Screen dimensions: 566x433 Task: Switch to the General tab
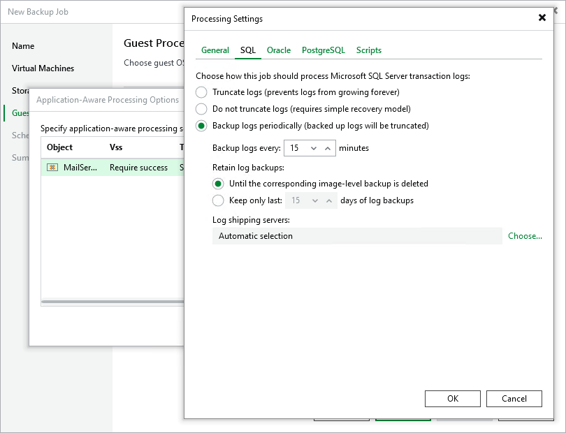(215, 50)
